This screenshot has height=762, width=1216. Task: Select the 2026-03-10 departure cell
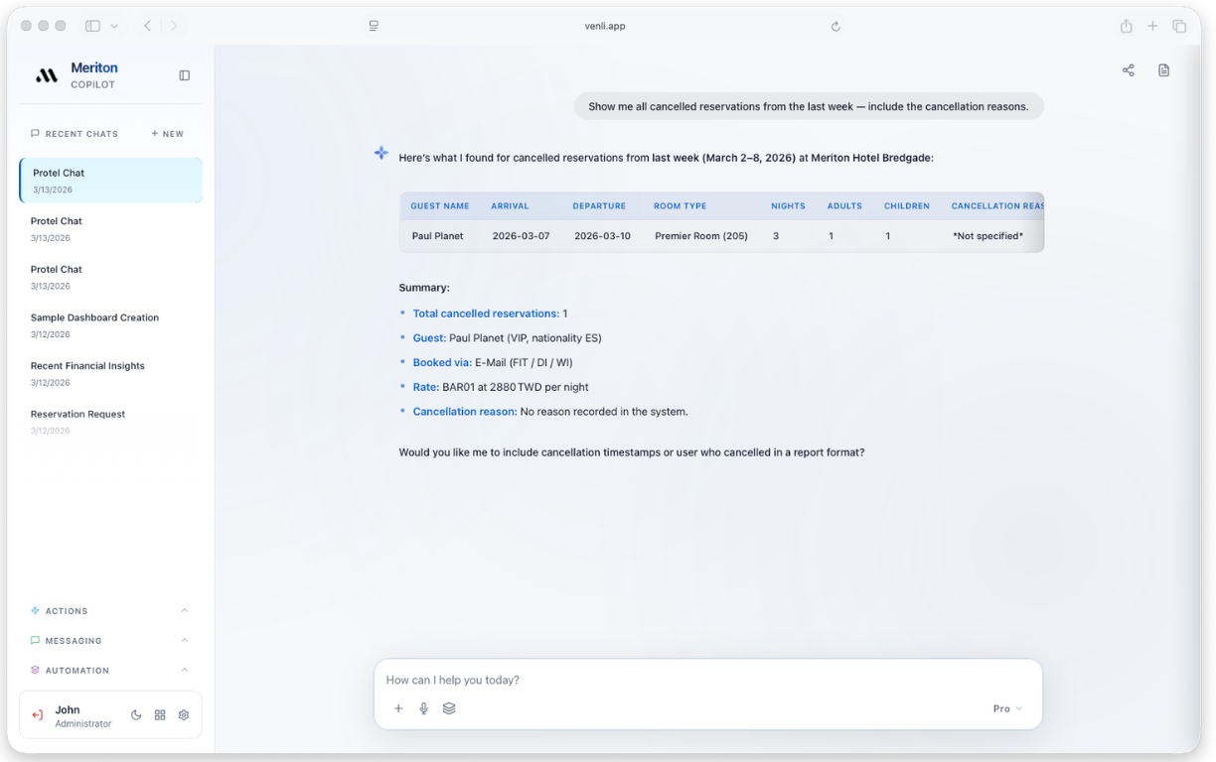click(x=602, y=236)
